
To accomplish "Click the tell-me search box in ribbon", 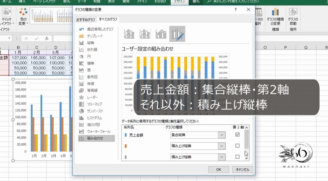I will pos(233,2).
